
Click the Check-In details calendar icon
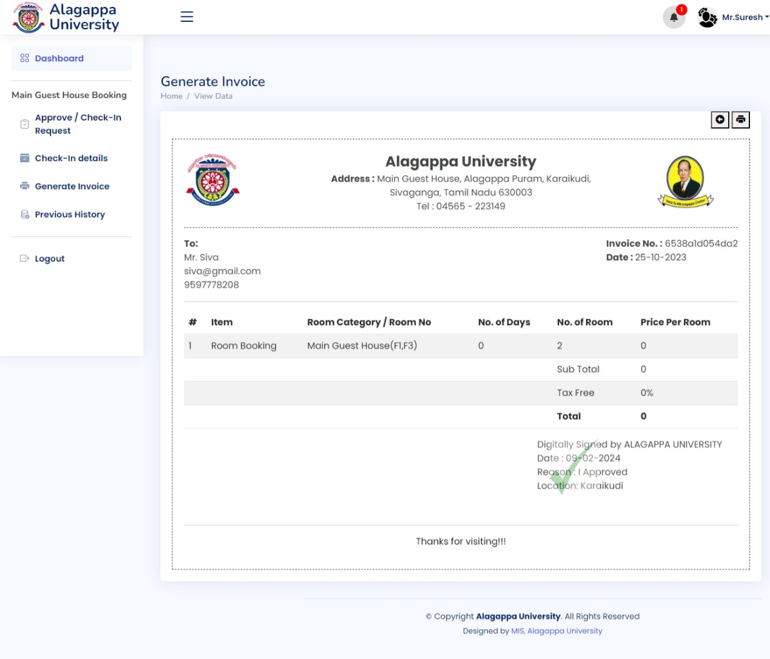coord(25,158)
